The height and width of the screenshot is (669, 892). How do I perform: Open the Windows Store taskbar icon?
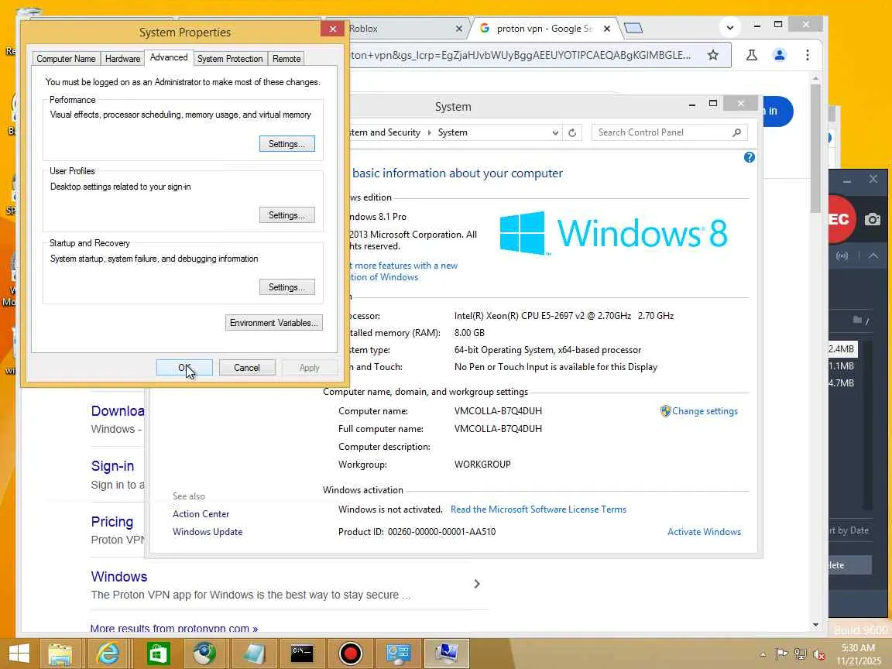tap(158, 654)
